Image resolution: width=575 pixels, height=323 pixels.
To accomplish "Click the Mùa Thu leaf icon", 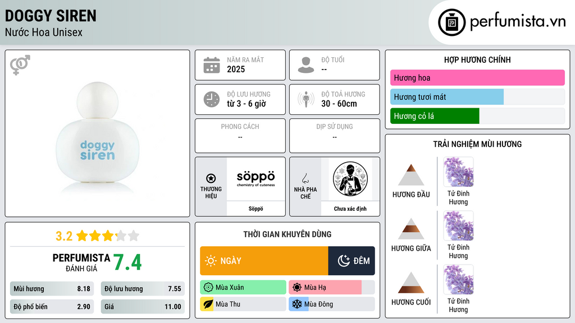I will click(208, 304).
